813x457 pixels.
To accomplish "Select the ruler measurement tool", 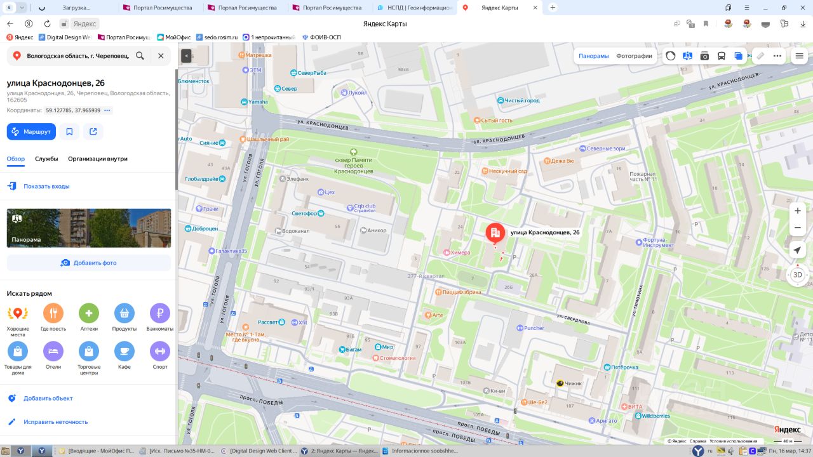I will (x=760, y=56).
